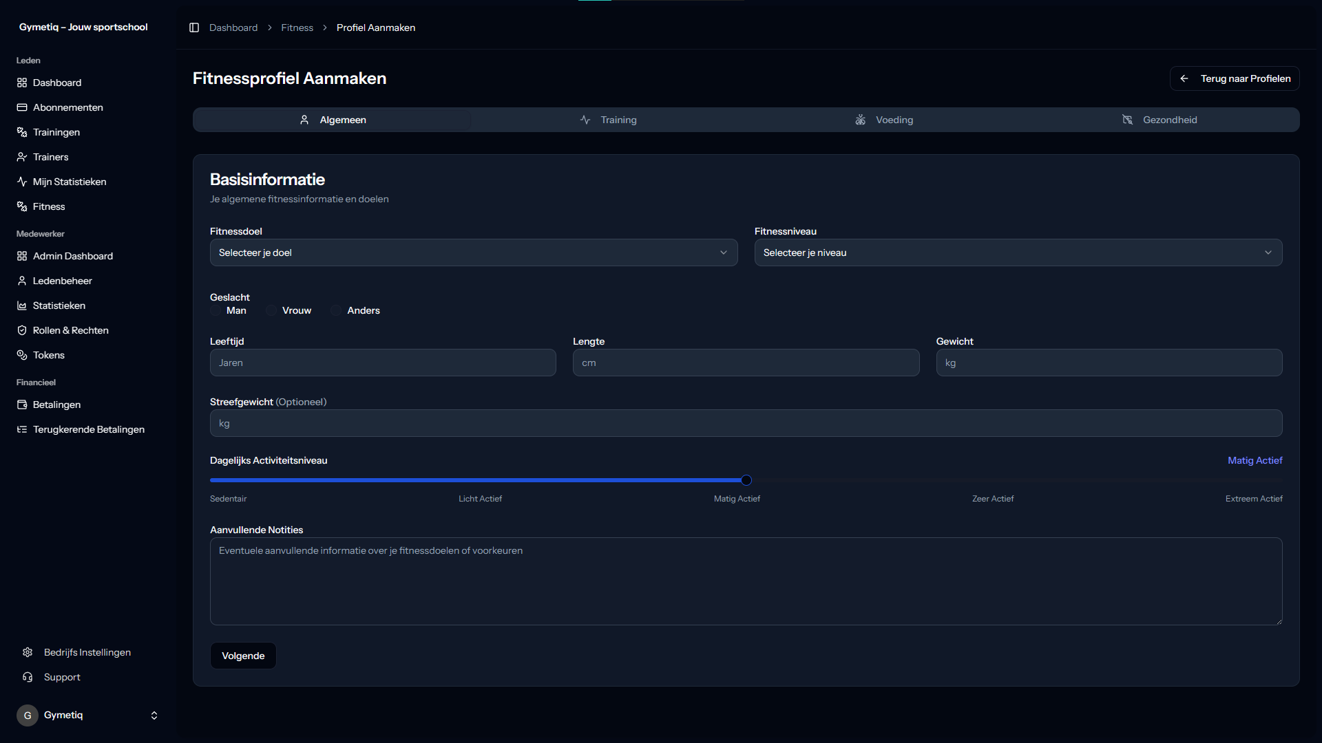Image resolution: width=1322 pixels, height=743 pixels.
Task: Click the Aanvullende Notities text area
Action: (x=746, y=581)
